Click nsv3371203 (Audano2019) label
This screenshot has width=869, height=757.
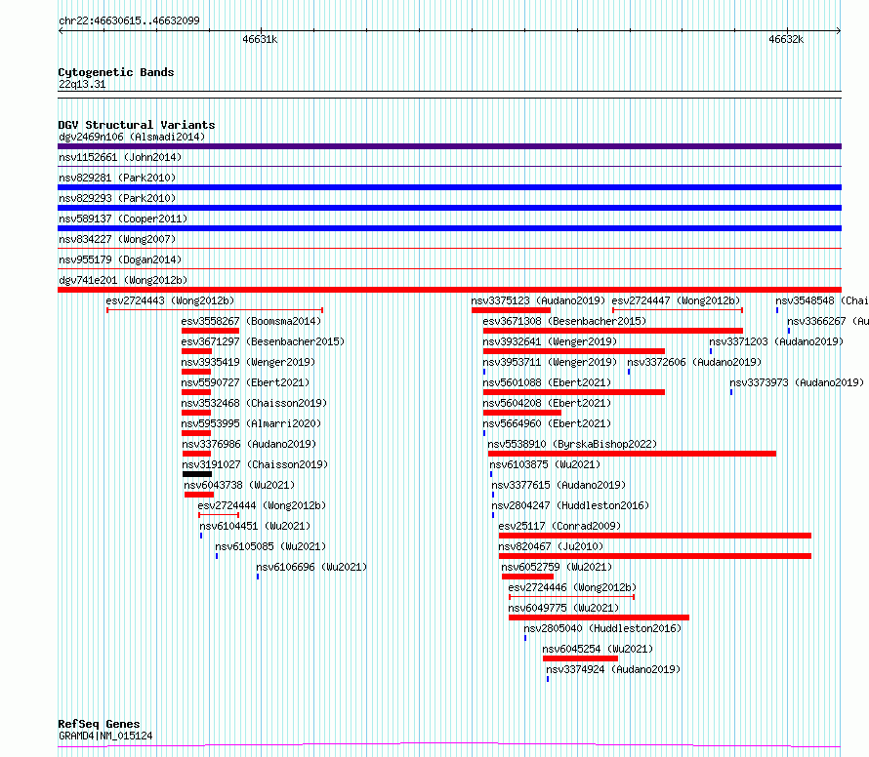[x=776, y=341]
